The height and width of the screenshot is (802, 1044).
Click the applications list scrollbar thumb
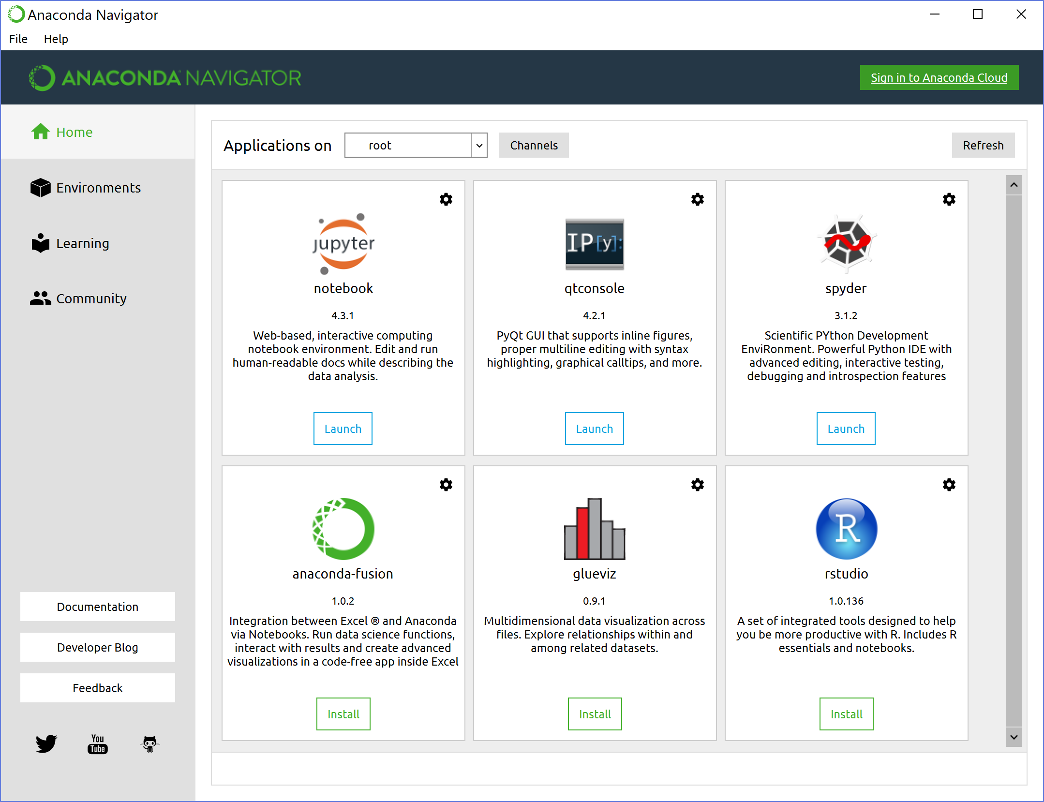(1014, 461)
